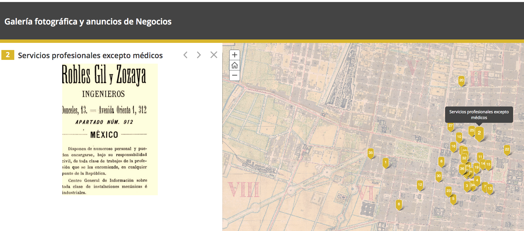Select map marker number 1
Image resolution: width=524 pixels, height=231 pixels.
(x=385, y=163)
